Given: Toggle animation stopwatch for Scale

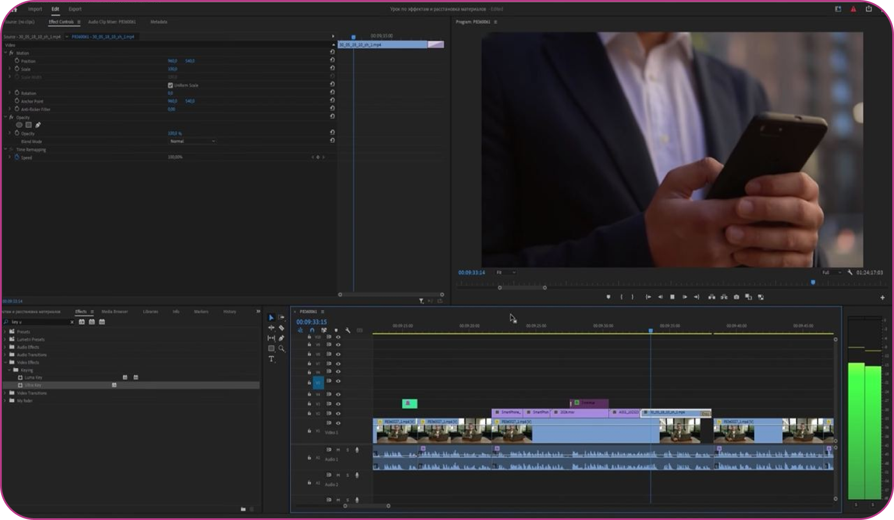Looking at the screenshot, I should (17, 69).
